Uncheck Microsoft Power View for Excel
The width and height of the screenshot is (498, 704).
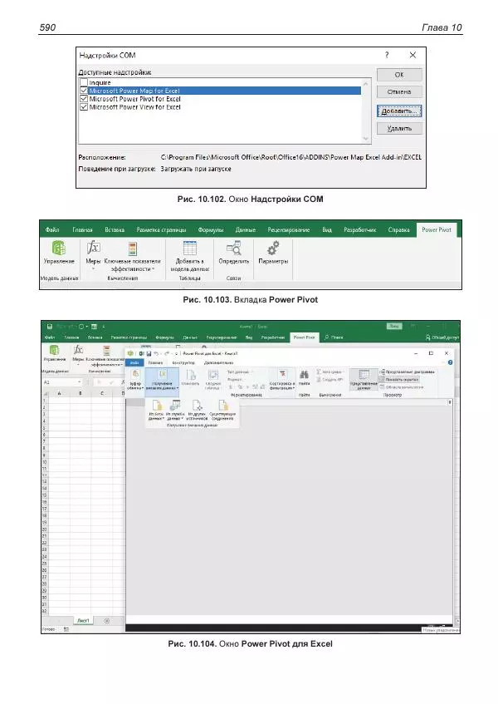84,107
